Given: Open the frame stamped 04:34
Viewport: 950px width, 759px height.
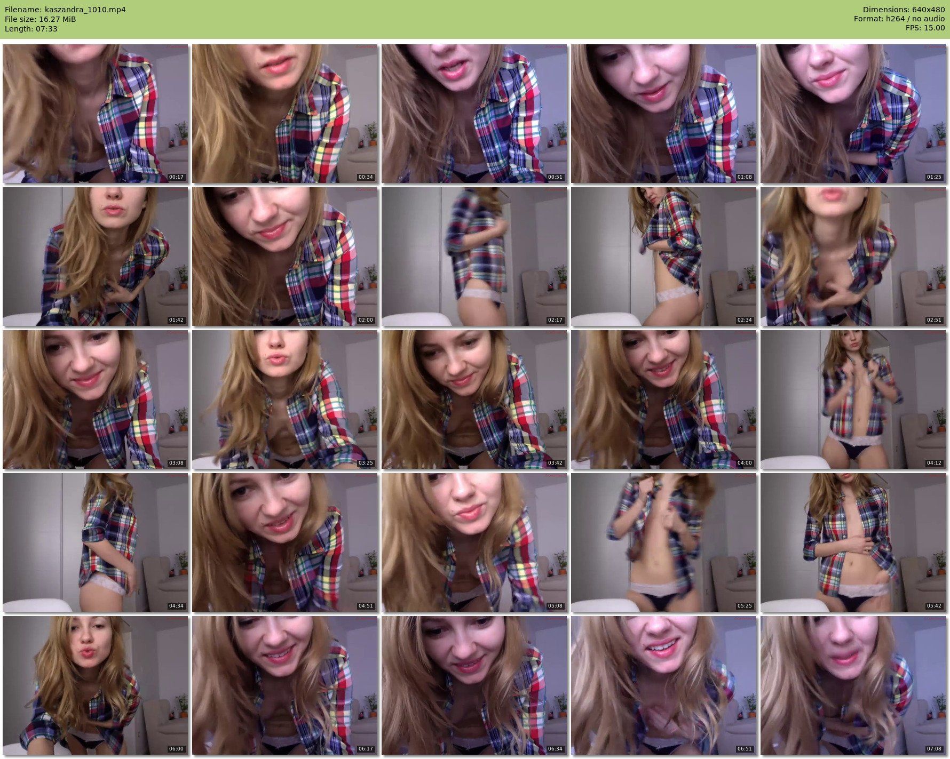Looking at the screenshot, I should [96, 542].
